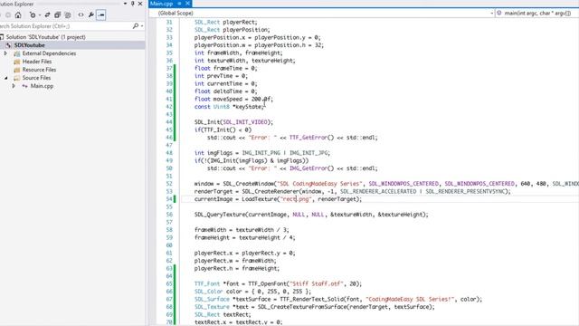579x326 pixels.
Task: Select the SDLYoutube project node
Action: 30,45
